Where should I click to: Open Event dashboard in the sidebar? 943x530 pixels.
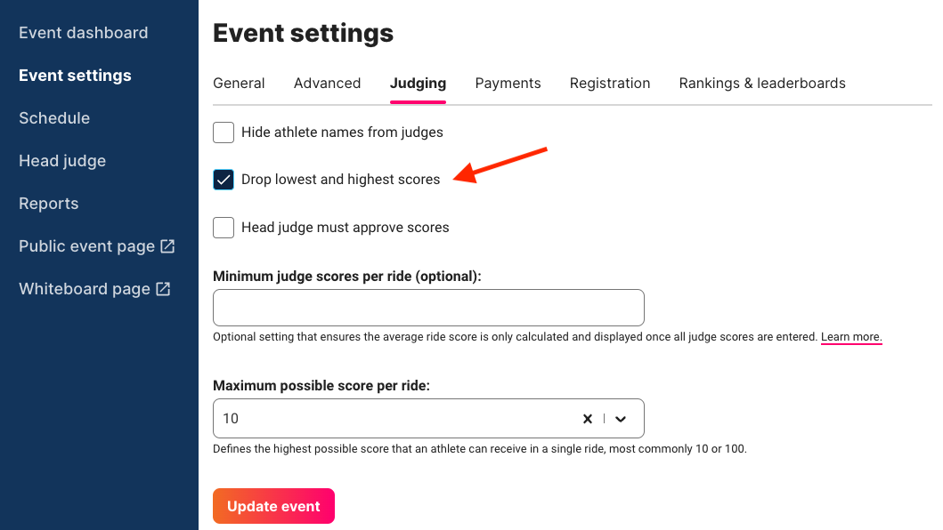click(x=83, y=33)
